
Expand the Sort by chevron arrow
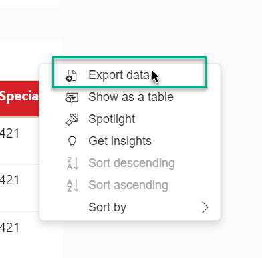click(205, 207)
